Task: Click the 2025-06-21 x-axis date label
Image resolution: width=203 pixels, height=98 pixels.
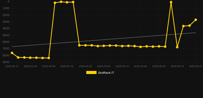Action: tap(196, 66)
